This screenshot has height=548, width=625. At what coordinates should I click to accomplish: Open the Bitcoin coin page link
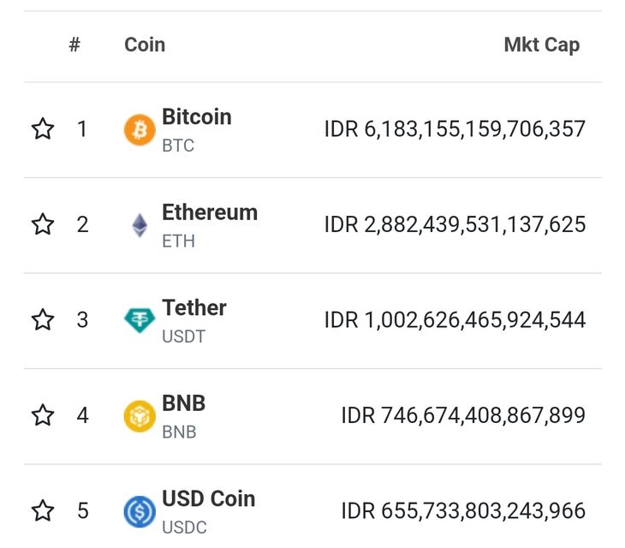click(x=196, y=117)
